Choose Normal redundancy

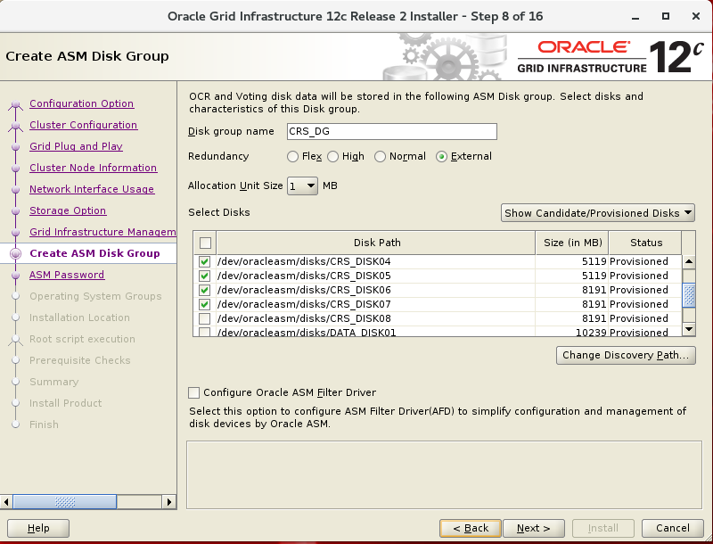point(380,156)
